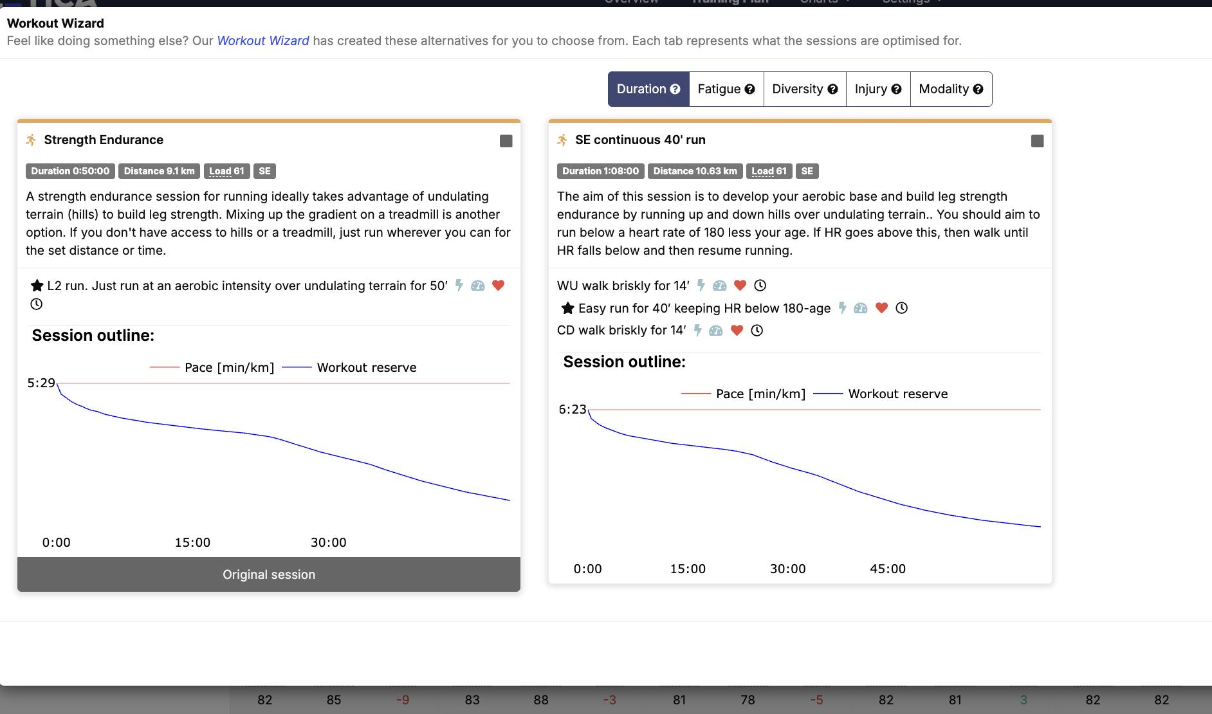1212x714 pixels.
Task: Click the 5:29 pace axis label
Action: click(41, 383)
